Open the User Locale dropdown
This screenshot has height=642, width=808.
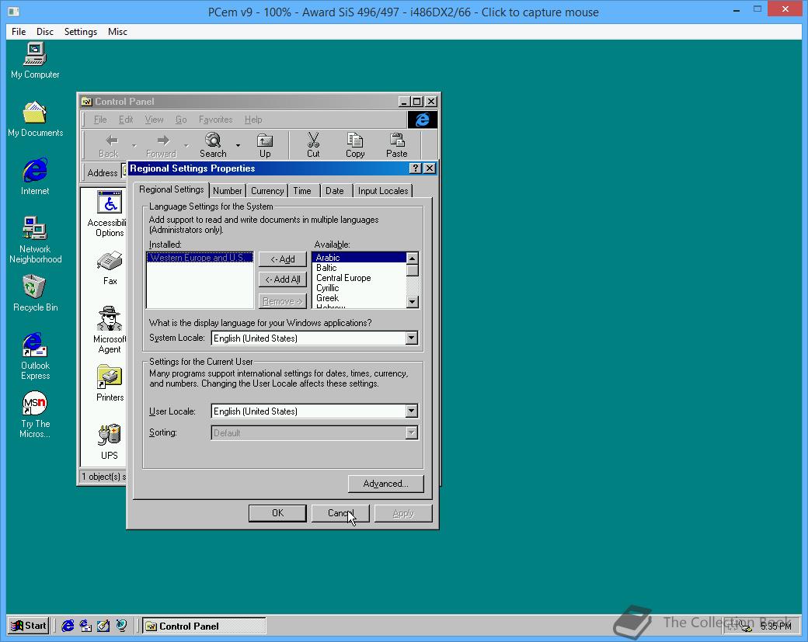click(x=413, y=411)
